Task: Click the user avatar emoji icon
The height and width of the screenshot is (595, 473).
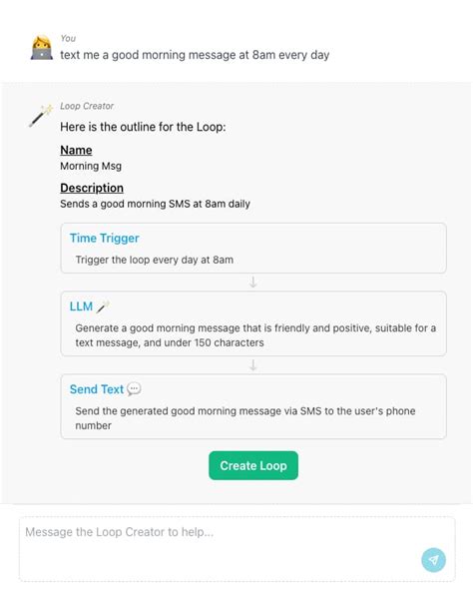Action: (42, 48)
